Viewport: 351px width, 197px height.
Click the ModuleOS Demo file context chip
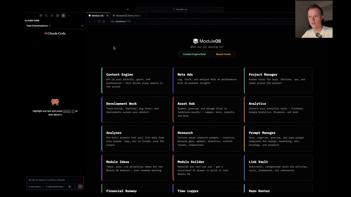pyautogui.click(x=55, y=187)
